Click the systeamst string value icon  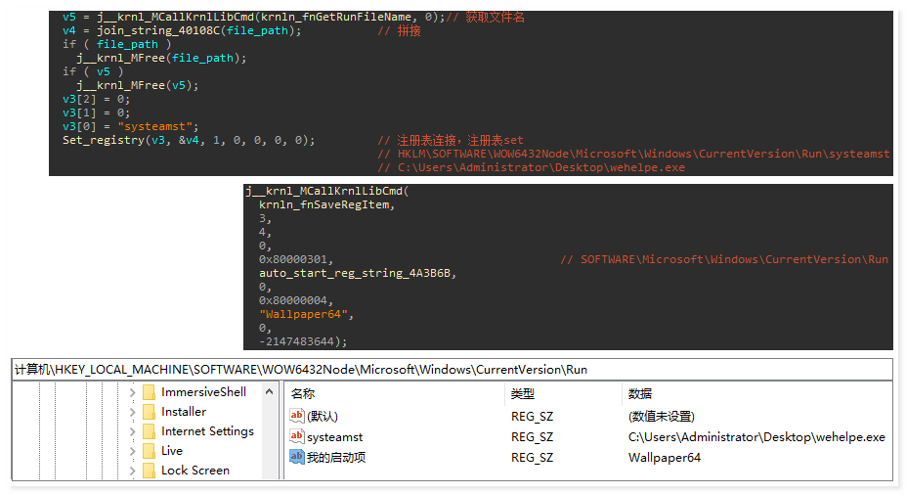click(297, 437)
